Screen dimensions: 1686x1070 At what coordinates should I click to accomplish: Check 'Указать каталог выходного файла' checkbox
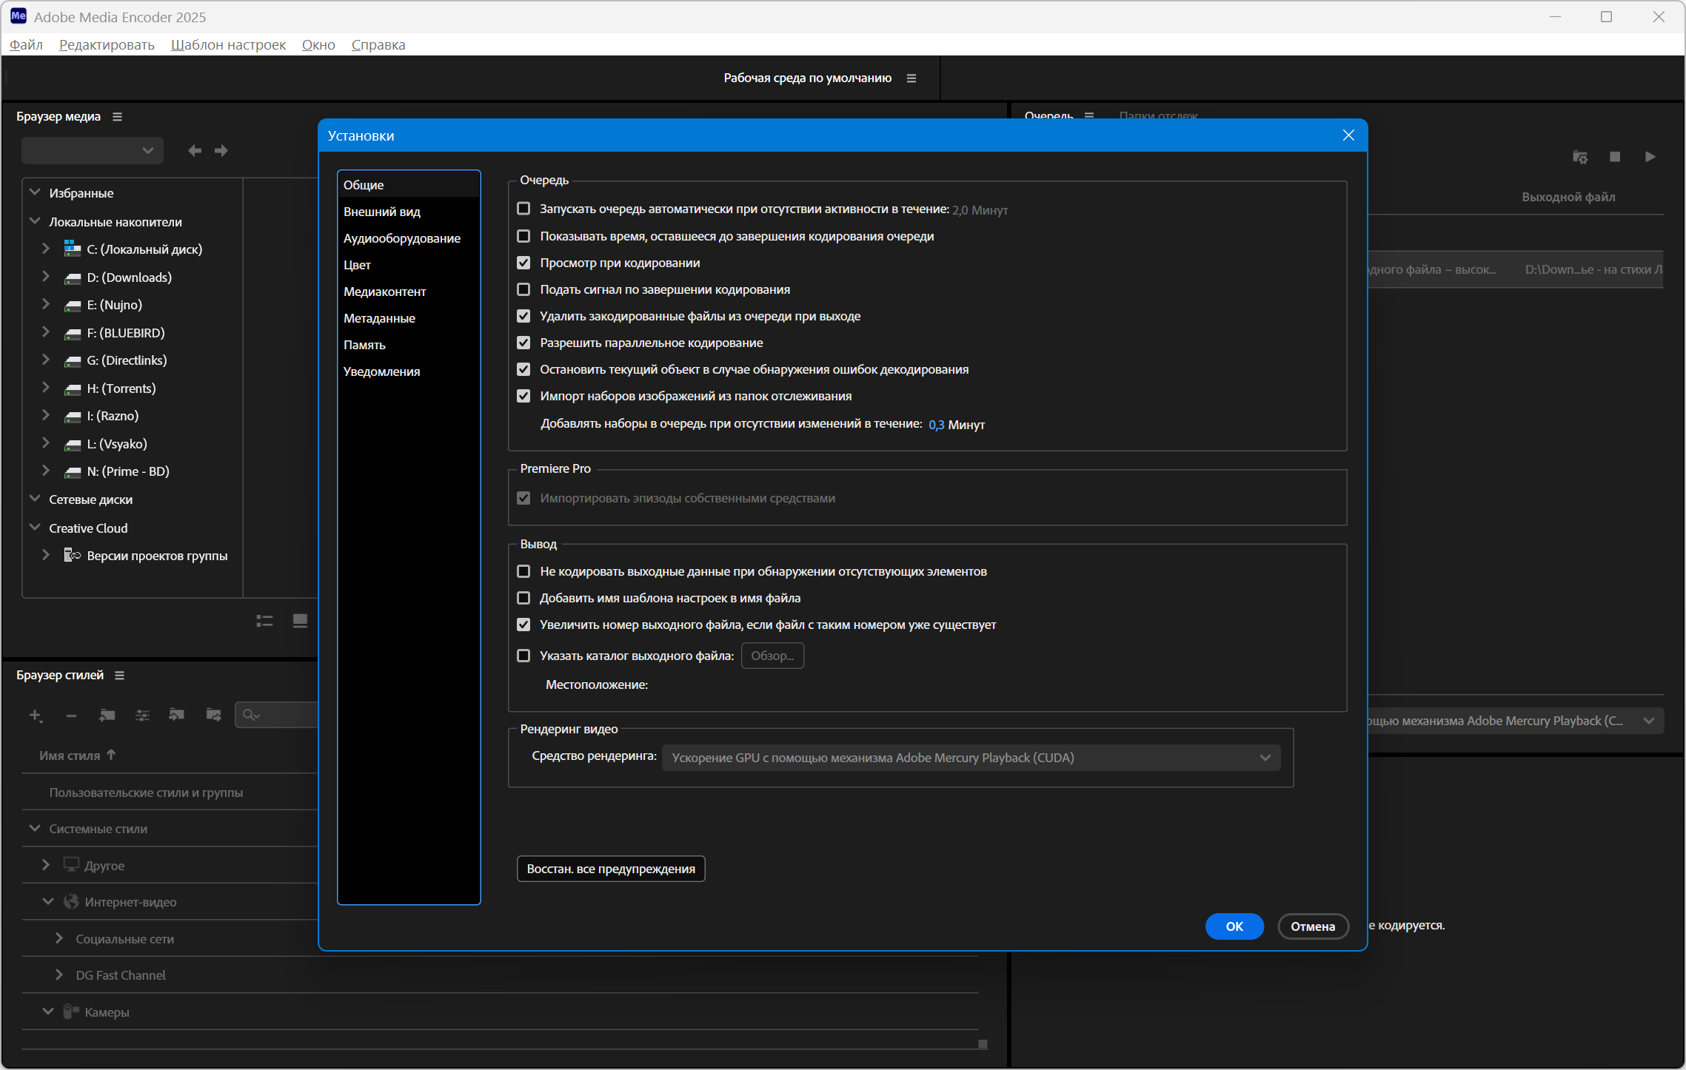[523, 656]
